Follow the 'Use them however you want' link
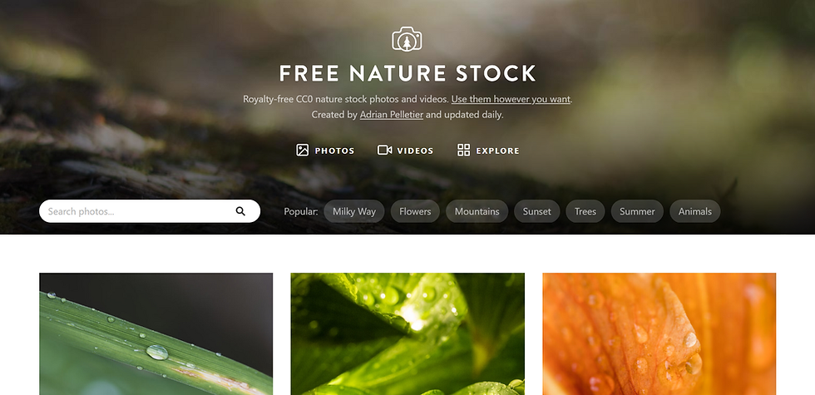This screenshot has height=395, width=815. tap(511, 99)
